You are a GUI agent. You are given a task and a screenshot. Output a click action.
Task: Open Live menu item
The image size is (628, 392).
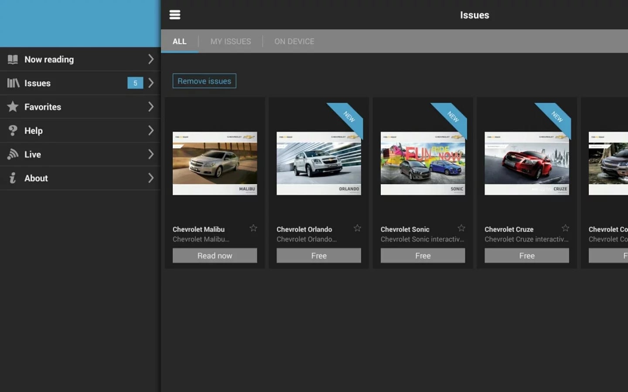point(80,154)
